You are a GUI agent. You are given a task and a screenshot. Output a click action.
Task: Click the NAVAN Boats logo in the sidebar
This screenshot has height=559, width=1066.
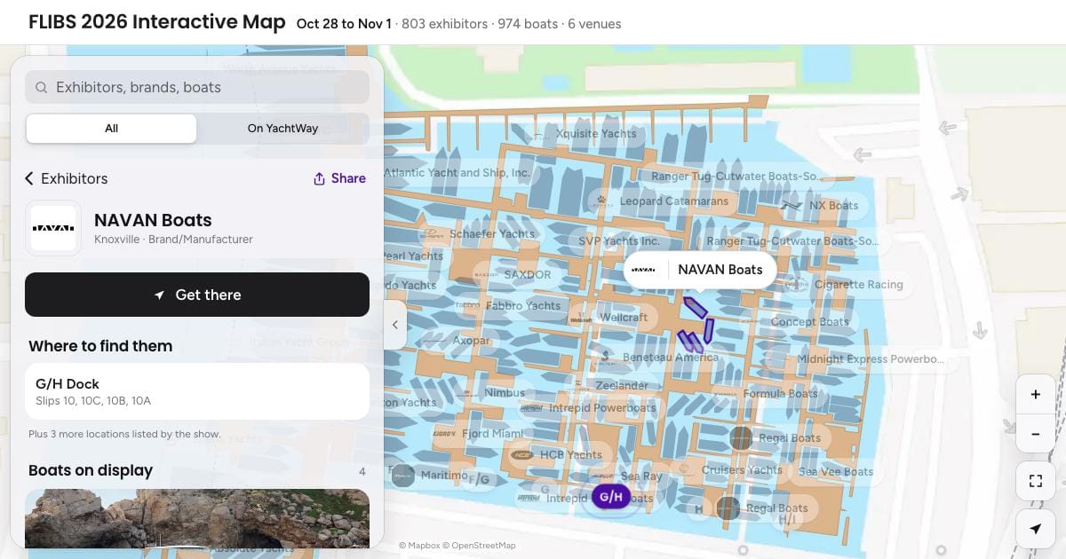click(x=53, y=228)
